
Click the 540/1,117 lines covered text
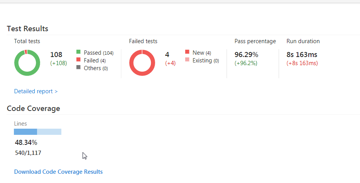28,153
